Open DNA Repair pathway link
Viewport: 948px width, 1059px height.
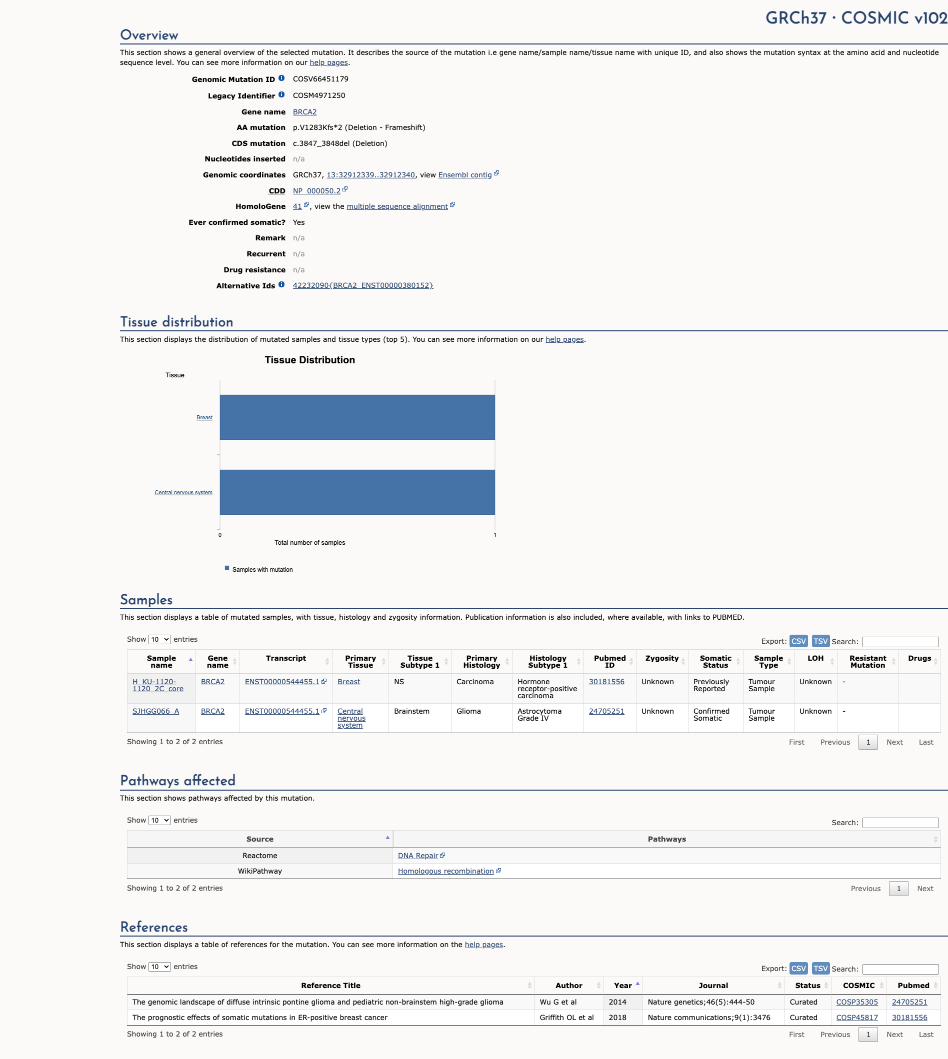click(x=417, y=856)
